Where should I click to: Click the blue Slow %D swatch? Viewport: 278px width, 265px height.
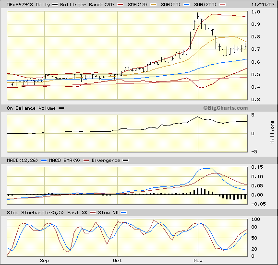[124, 212]
